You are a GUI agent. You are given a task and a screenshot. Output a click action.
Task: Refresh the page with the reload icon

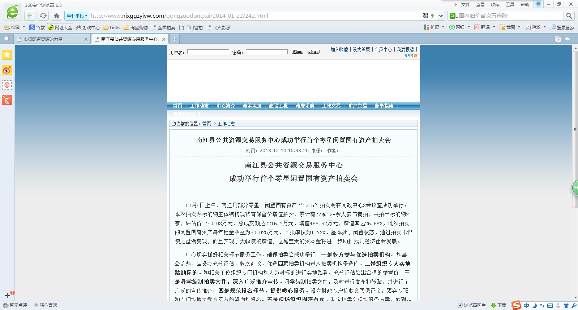pos(43,15)
